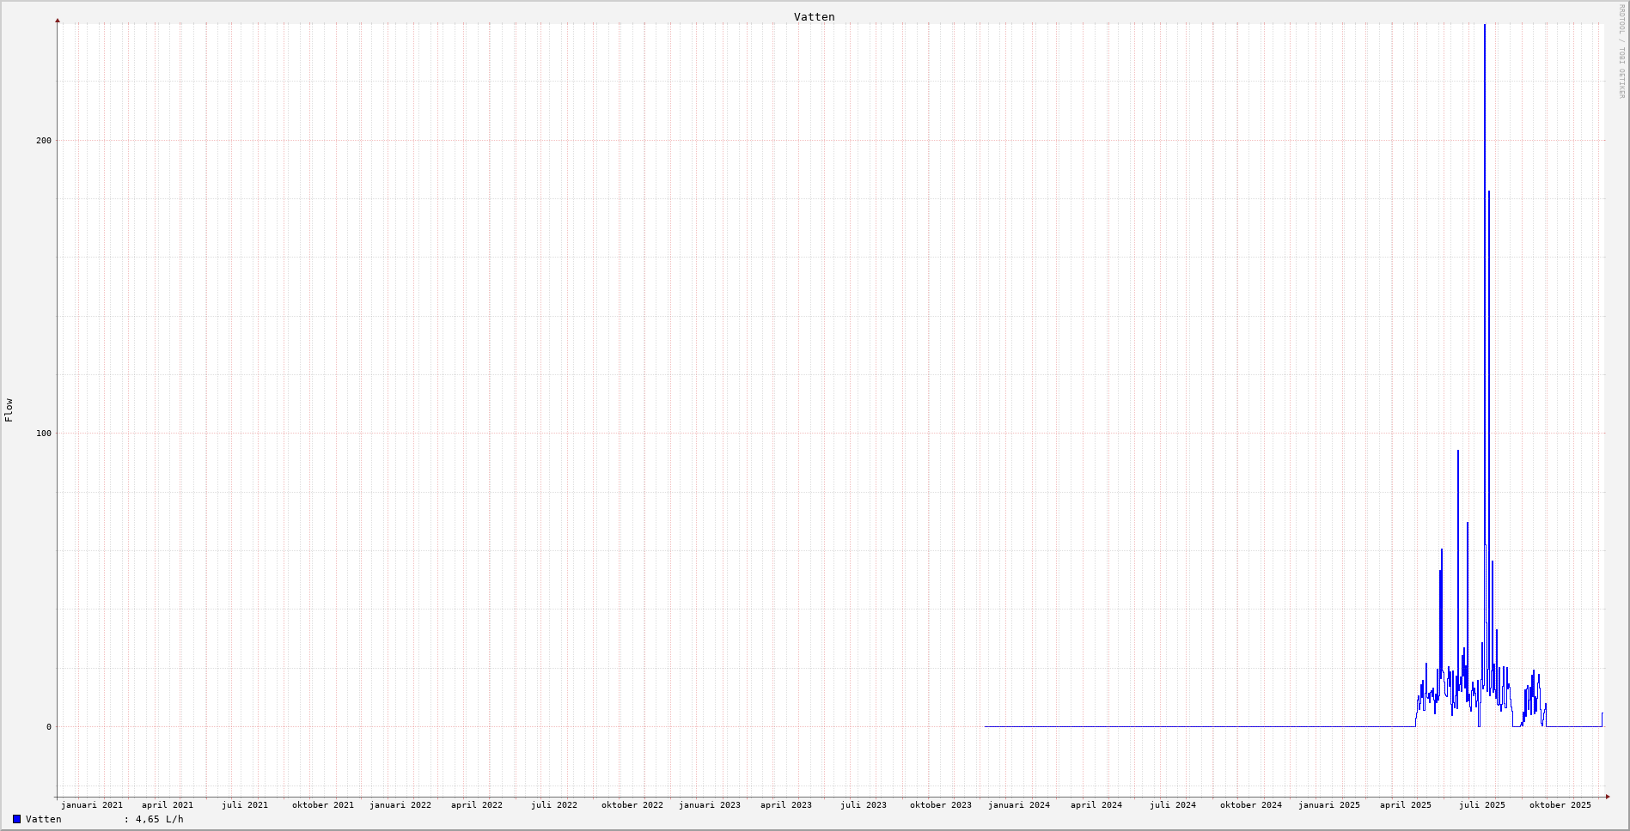
Task: Click the RRDTOOL / TOBI OETIKER watermark
Action: [x=1621, y=52]
